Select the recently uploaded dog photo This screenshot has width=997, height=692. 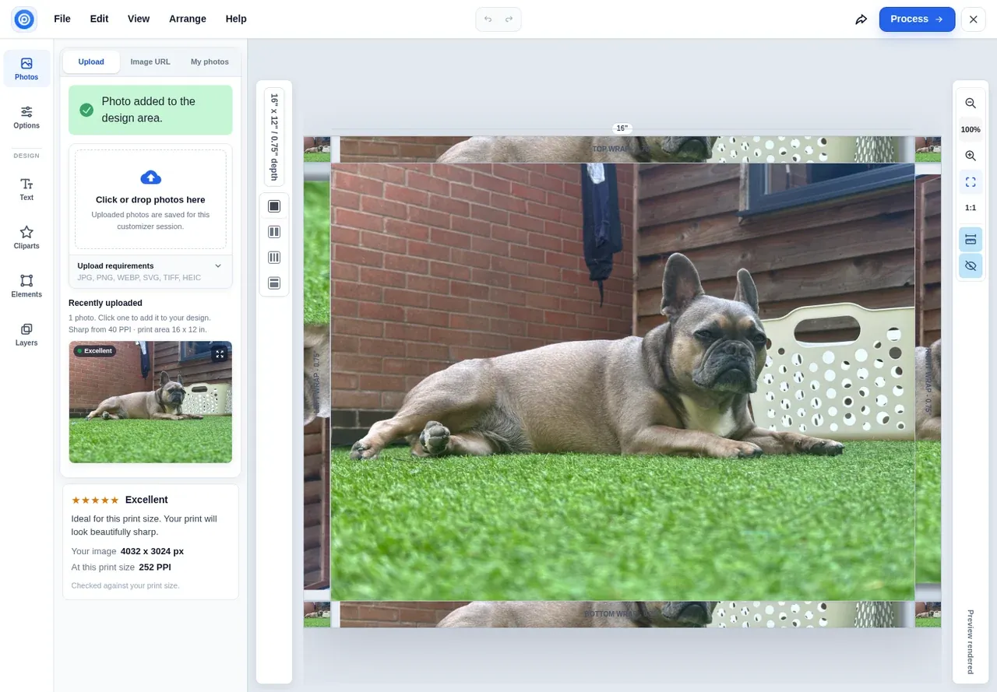tap(150, 402)
